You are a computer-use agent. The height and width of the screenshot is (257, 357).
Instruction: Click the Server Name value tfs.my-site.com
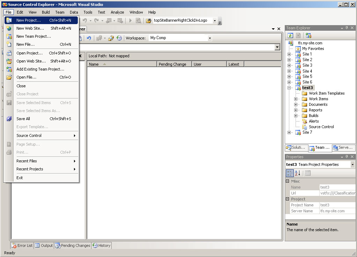click(x=337, y=211)
